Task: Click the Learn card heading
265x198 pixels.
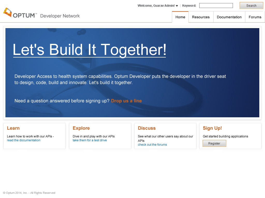Action: click(13, 128)
